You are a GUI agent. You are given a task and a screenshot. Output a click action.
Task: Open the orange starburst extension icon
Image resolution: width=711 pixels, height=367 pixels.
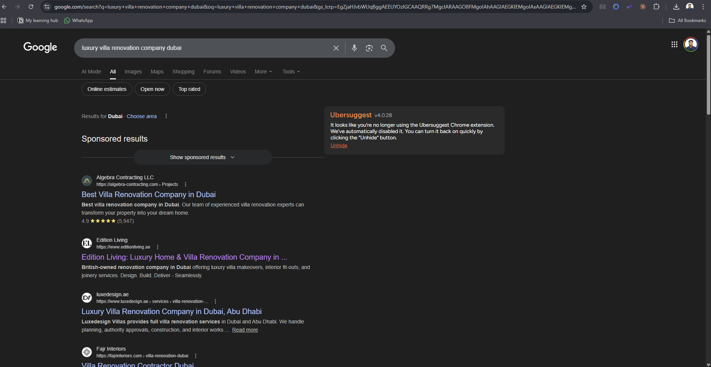click(643, 7)
